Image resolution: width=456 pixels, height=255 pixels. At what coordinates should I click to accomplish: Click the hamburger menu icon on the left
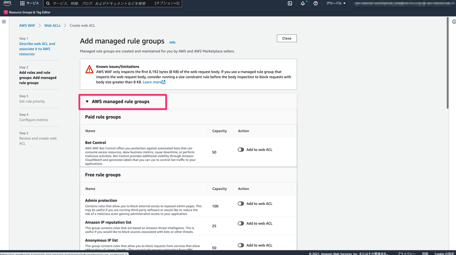click(4, 22)
